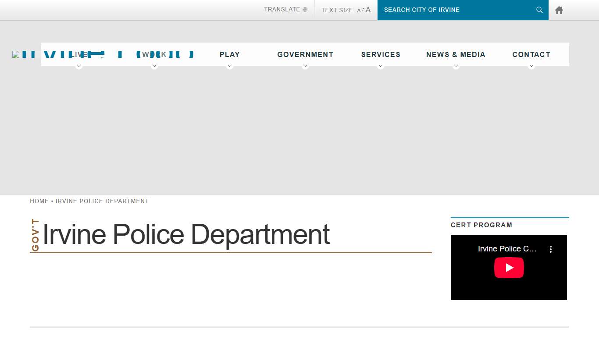Click the YouTube play button on video
The width and height of the screenshot is (599, 337).
(509, 268)
